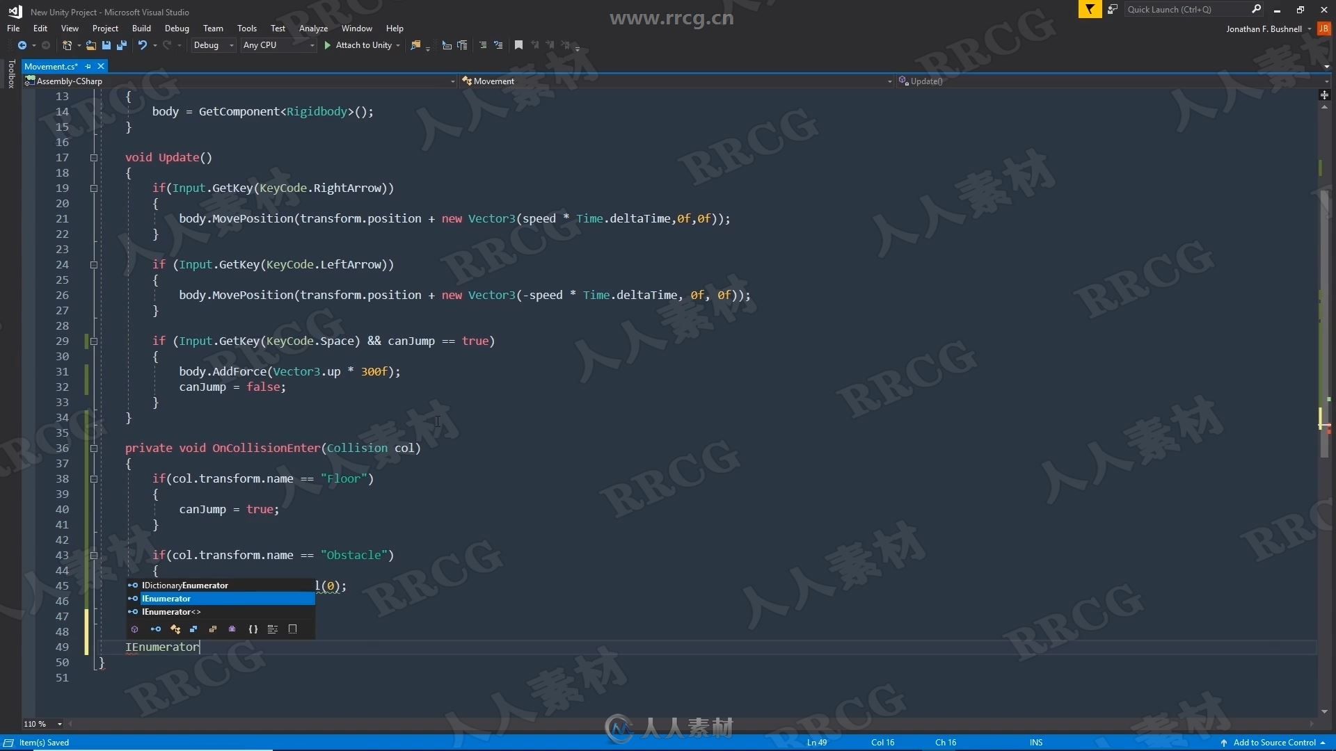This screenshot has width=1336, height=751.
Task: Click the Navigate Backward arrow icon
Action: [x=22, y=45]
